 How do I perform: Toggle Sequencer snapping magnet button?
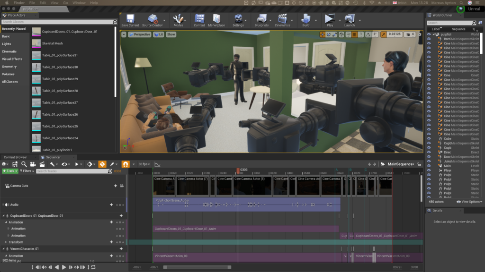pos(125,164)
